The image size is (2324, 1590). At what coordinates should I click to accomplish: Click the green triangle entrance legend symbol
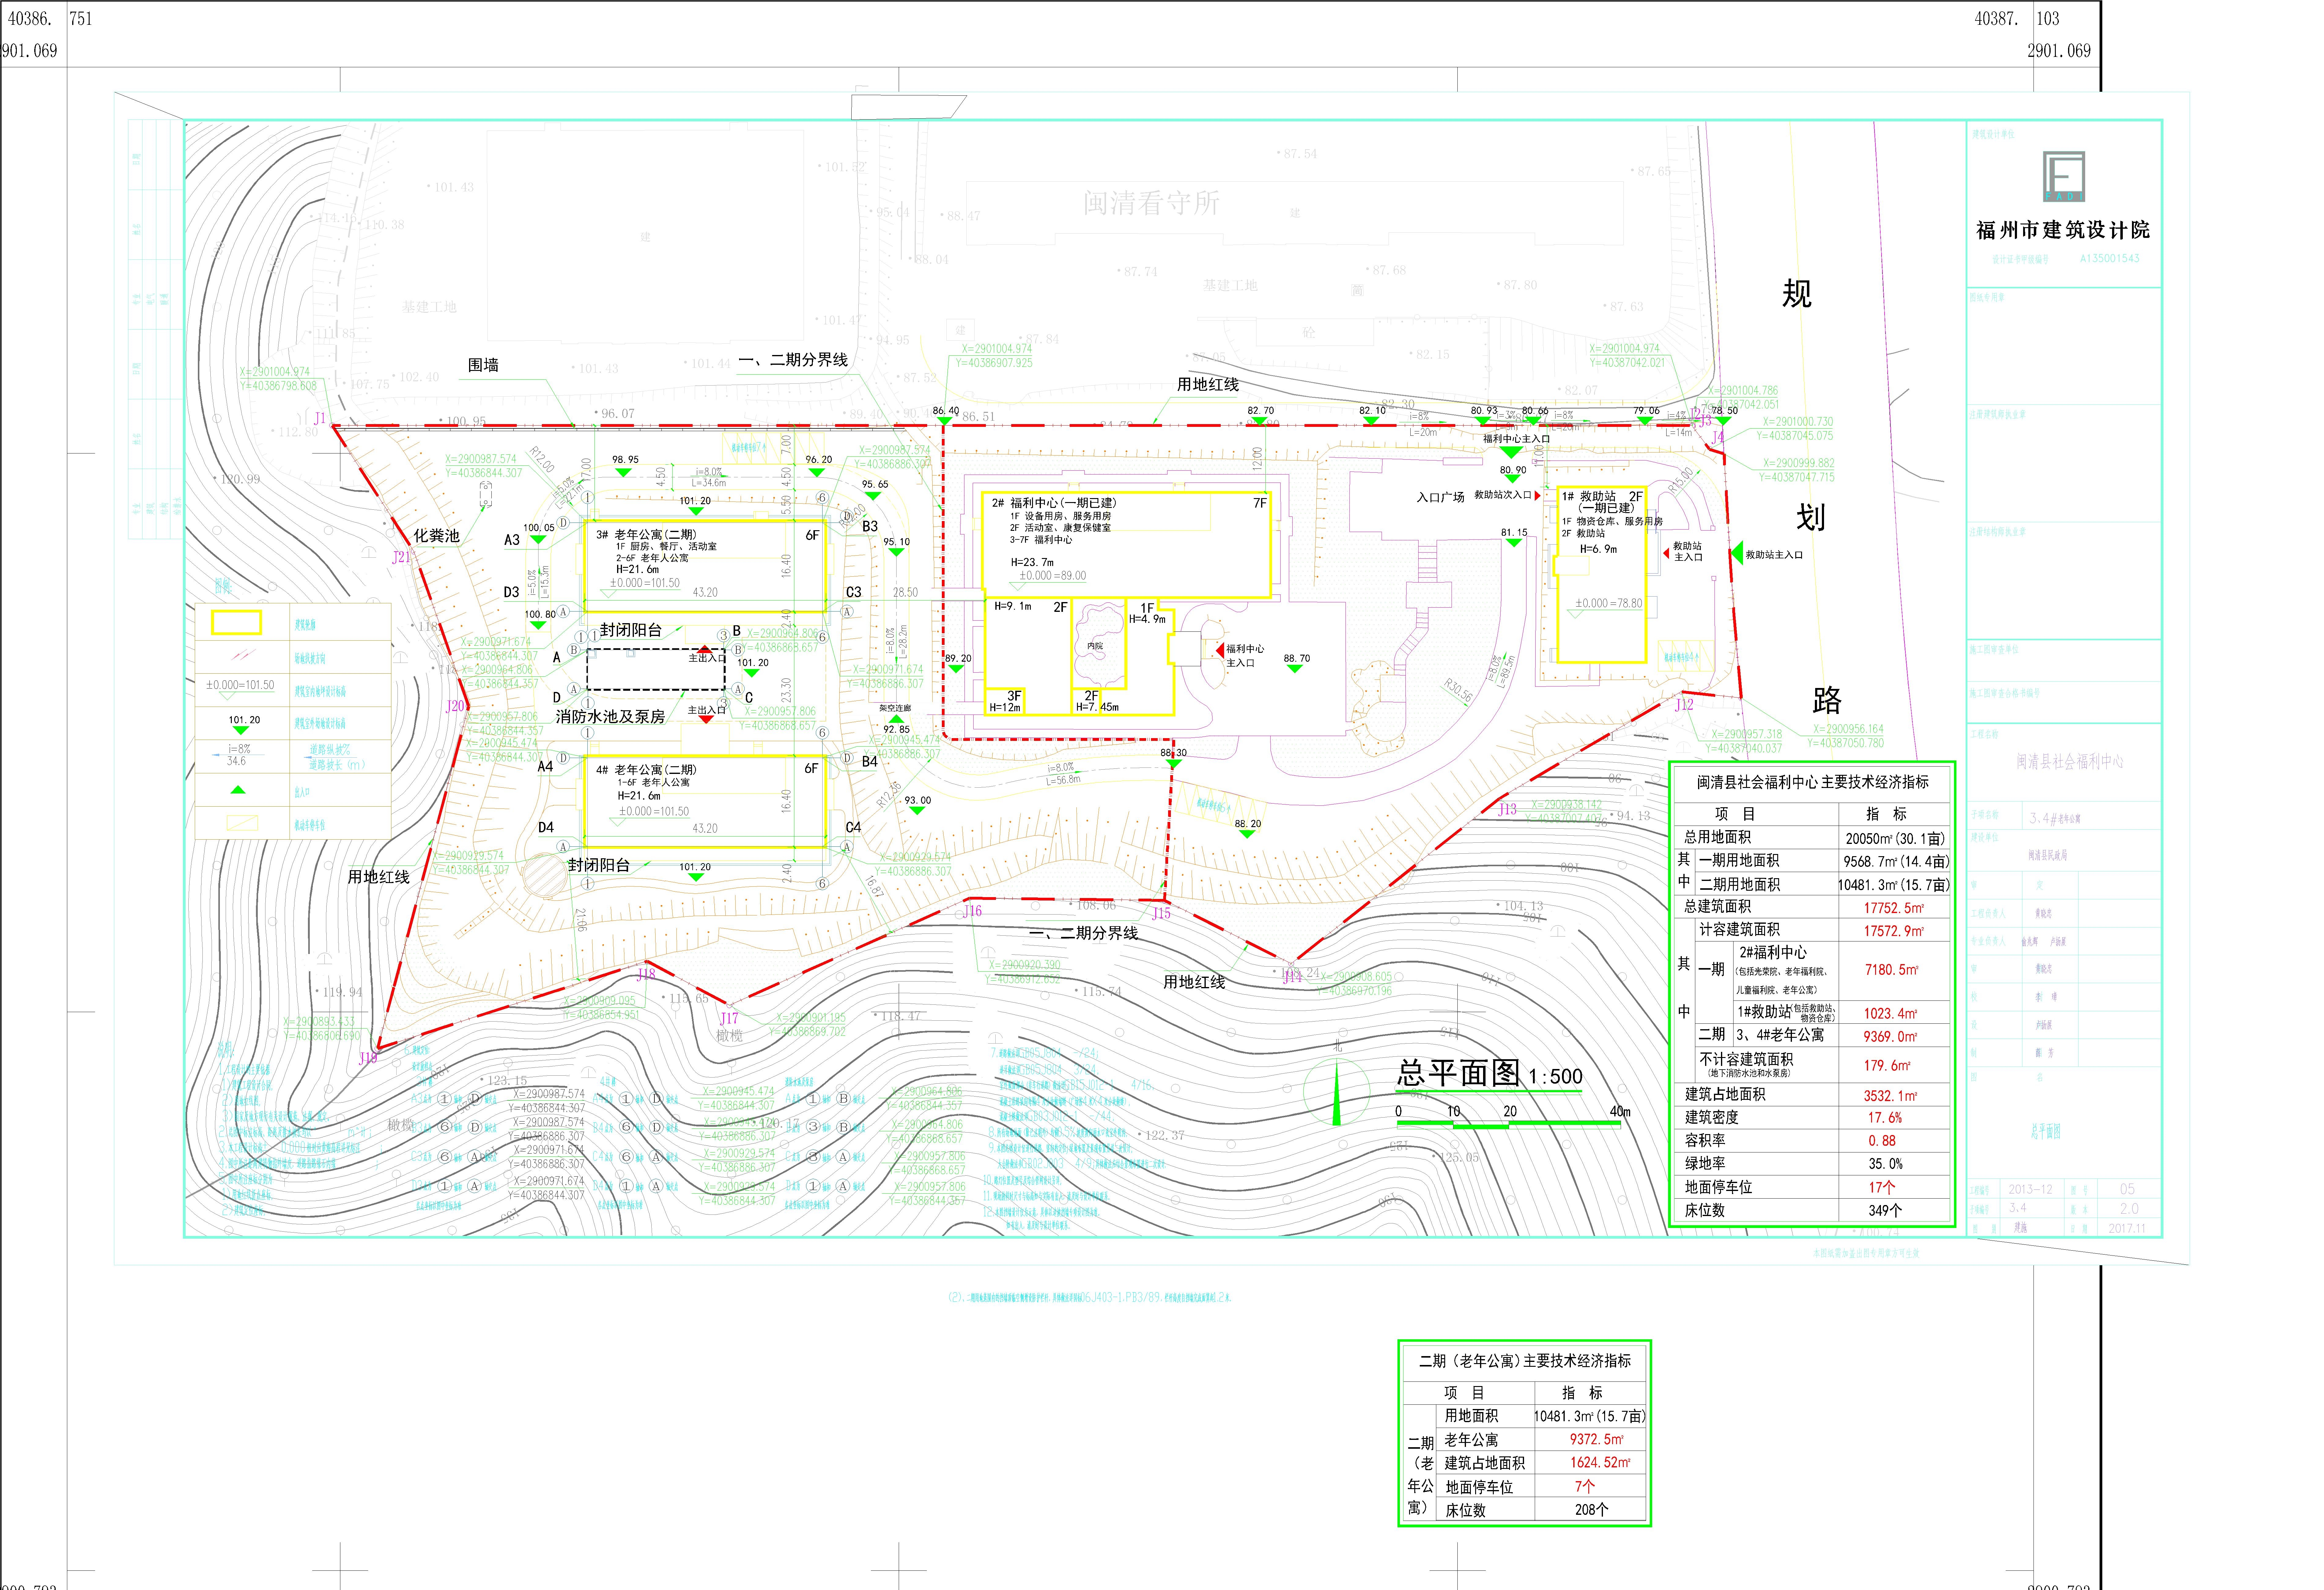point(238,790)
